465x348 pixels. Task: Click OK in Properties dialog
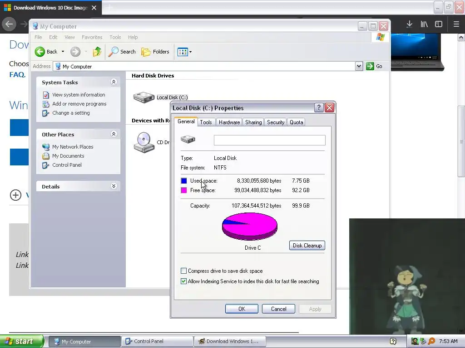coord(242,309)
